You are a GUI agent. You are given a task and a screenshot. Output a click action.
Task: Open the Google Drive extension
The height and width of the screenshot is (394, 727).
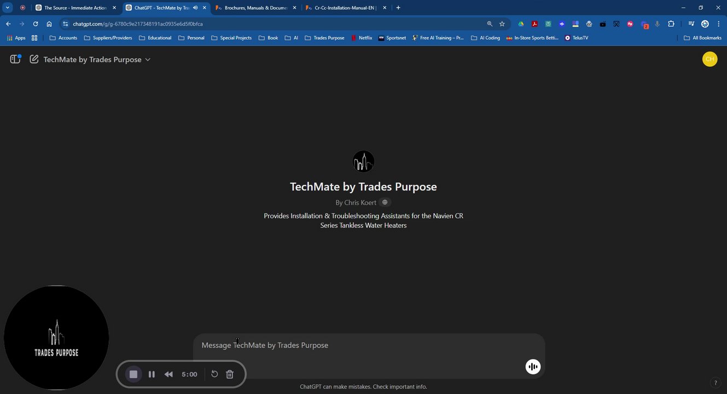[x=521, y=24]
